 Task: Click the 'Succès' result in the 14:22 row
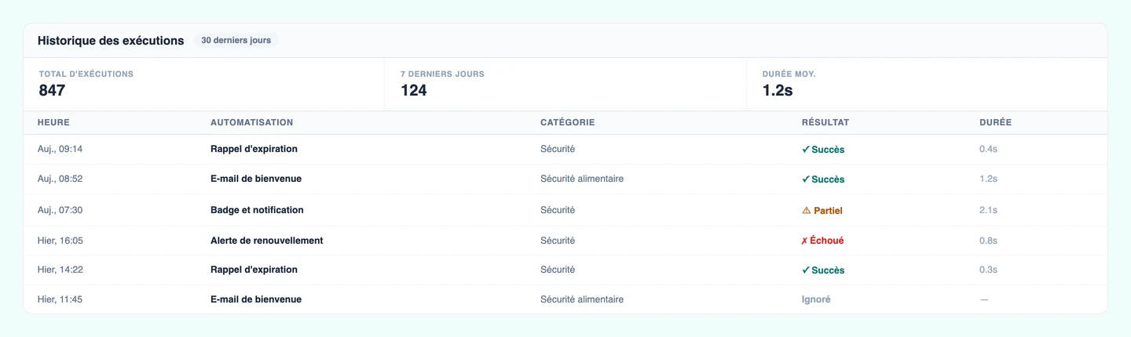point(823,270)
